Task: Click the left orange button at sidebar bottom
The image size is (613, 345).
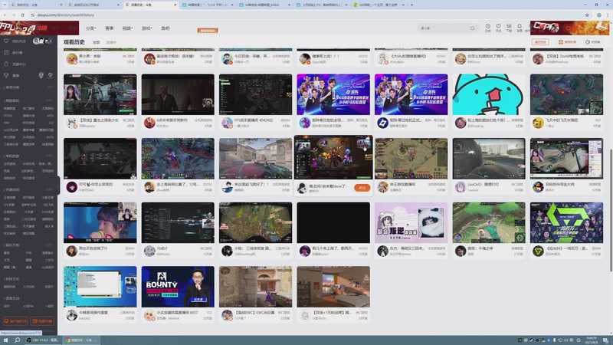Action: click(15, 320)
